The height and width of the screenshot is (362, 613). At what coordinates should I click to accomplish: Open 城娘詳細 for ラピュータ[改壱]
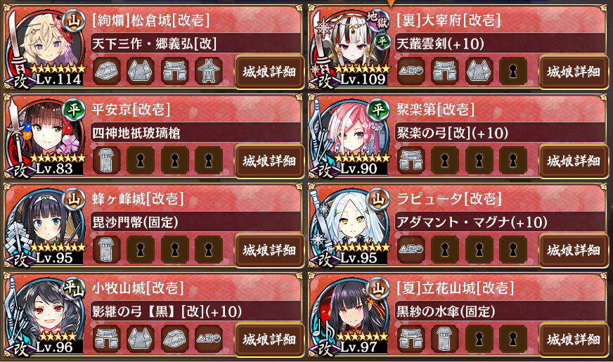(x=573, y=250)
